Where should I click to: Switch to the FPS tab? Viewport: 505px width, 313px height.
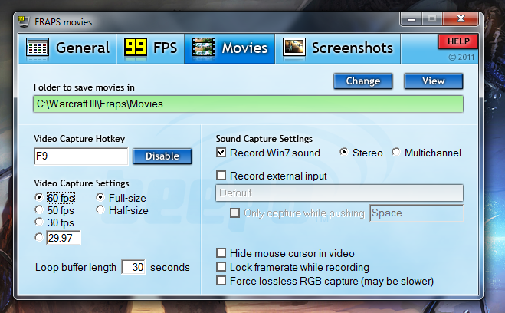coord(150,48)
